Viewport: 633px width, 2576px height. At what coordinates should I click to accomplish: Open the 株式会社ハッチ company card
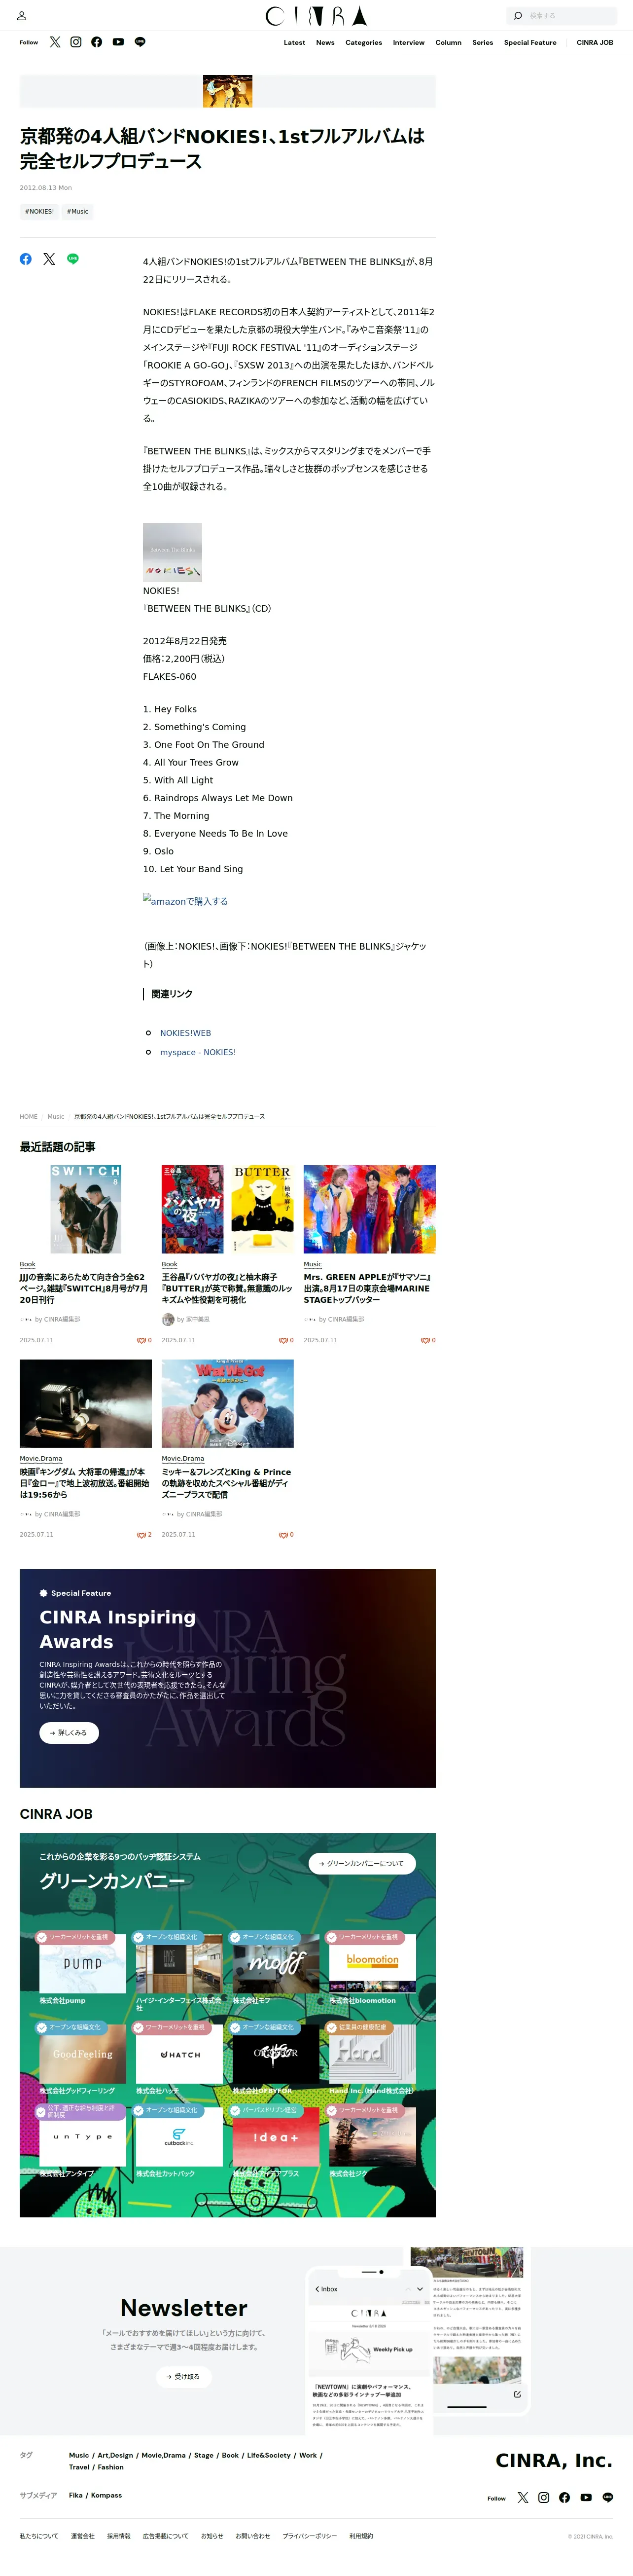click(x=180, y=2059)
